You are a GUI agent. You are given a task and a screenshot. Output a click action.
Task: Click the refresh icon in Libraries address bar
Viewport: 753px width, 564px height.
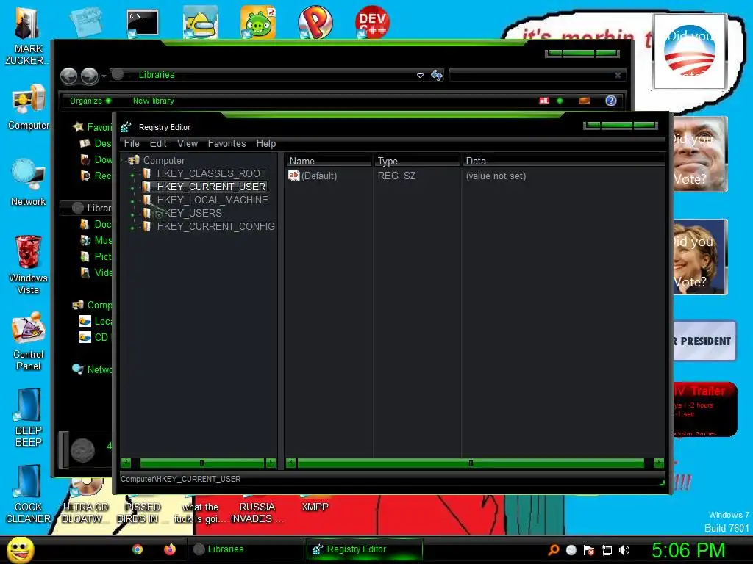click(x=437, y=76)
